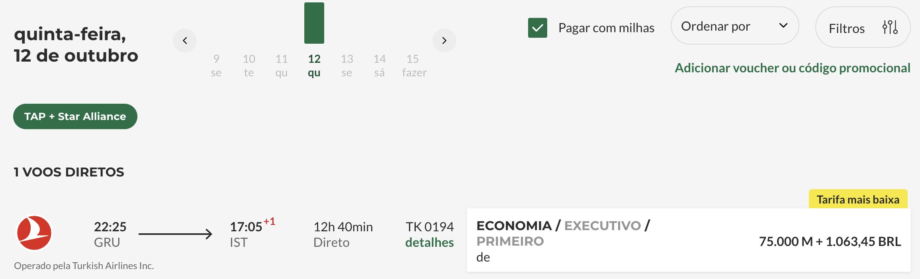Advance dates with right arrow
This screenshot has width=920, height=279.
point(444,41)
